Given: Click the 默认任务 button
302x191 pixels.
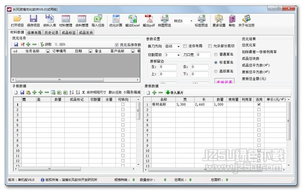Looking at the screenshot, I should (x=115, y=93).
